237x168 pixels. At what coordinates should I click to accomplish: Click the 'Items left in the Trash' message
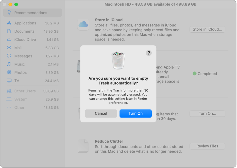[x=118, y=96]
